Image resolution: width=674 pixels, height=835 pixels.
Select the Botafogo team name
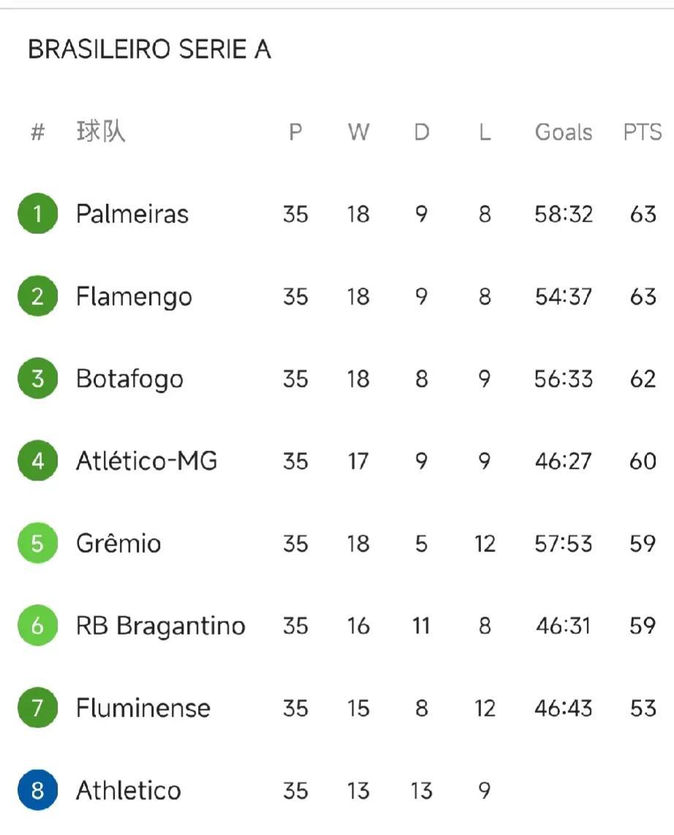129,379
